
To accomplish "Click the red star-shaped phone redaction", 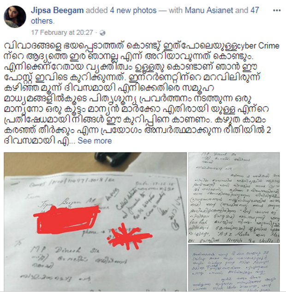I will pos(129,236).
